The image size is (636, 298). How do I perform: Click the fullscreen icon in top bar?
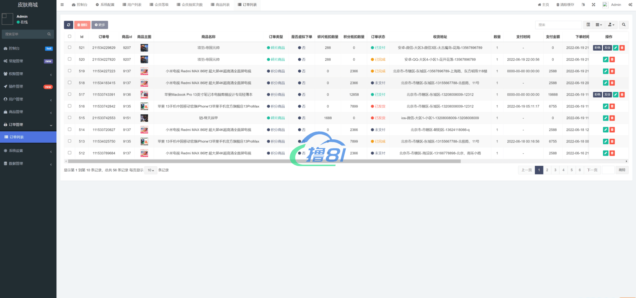tap(594, 5)
